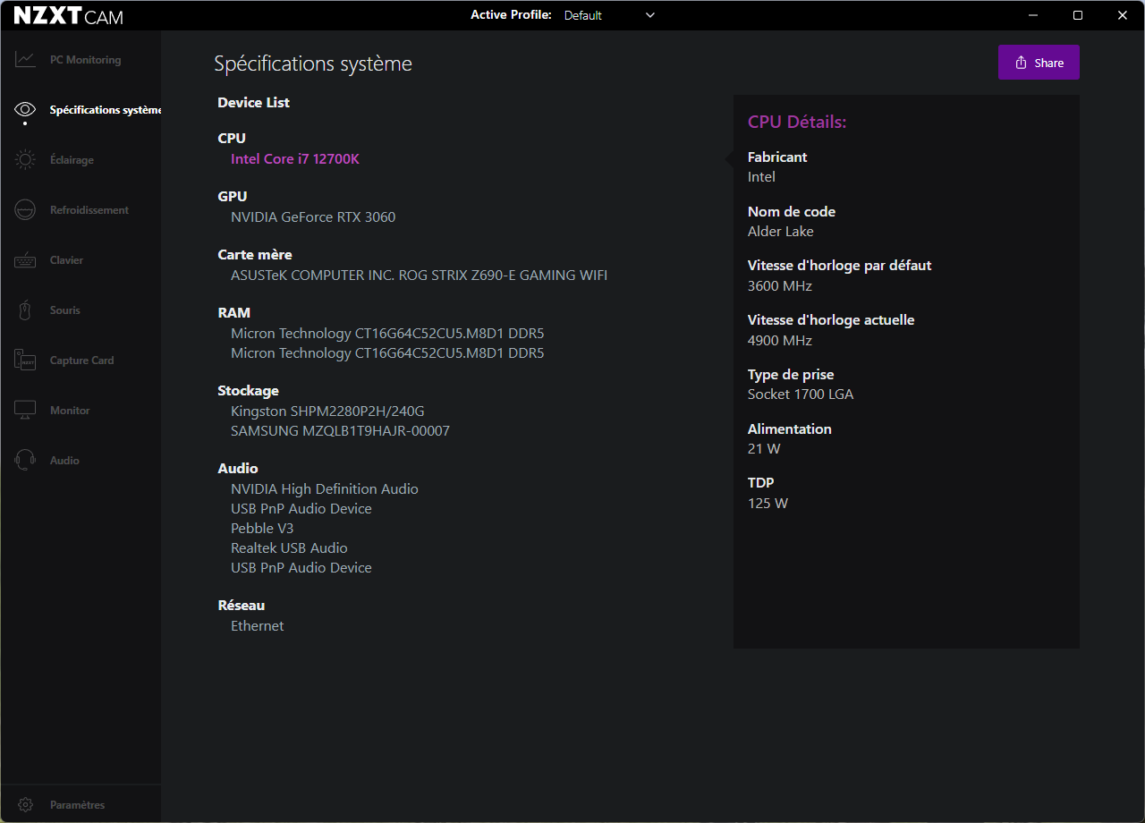Screen dimensions: 1145x823
Task: Click the CPU Détails heading
Action: [797, 122]
